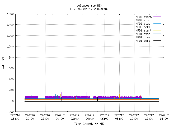The image size is (169, 126).
Task: Click the E_RT20220716172238.sfduZ filename subtitle
Action: 89,9
